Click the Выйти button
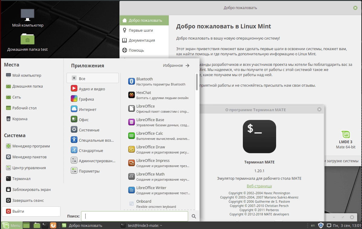This screenshot has width=362, height=229. [31, 211]
